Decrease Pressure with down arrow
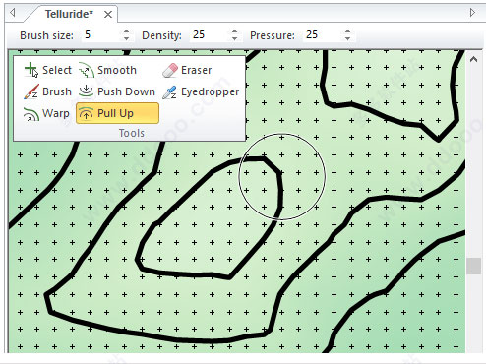 tap(347, 38)
